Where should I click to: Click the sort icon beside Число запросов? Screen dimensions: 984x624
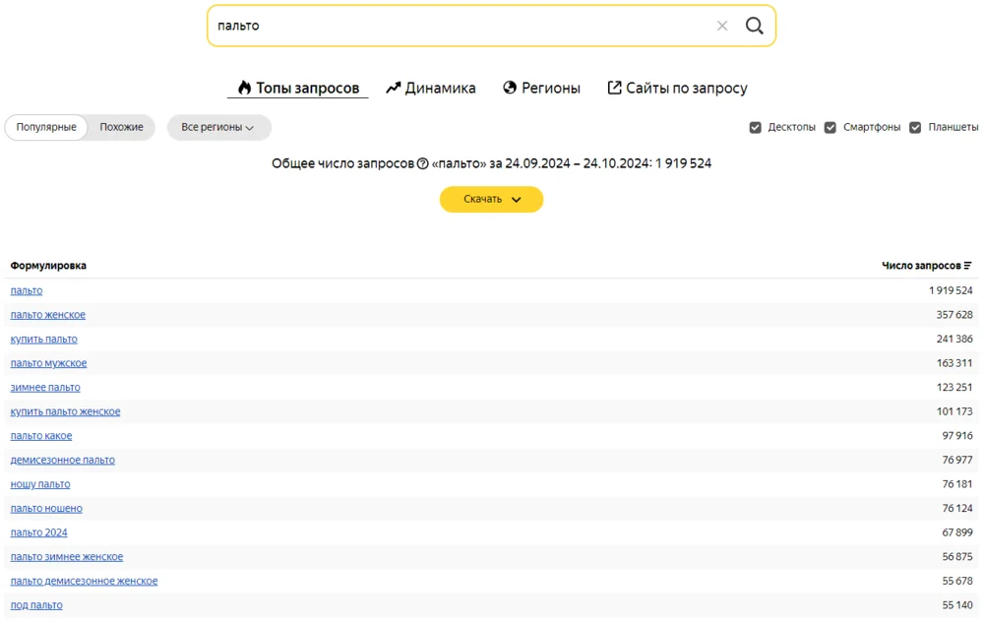968,266
